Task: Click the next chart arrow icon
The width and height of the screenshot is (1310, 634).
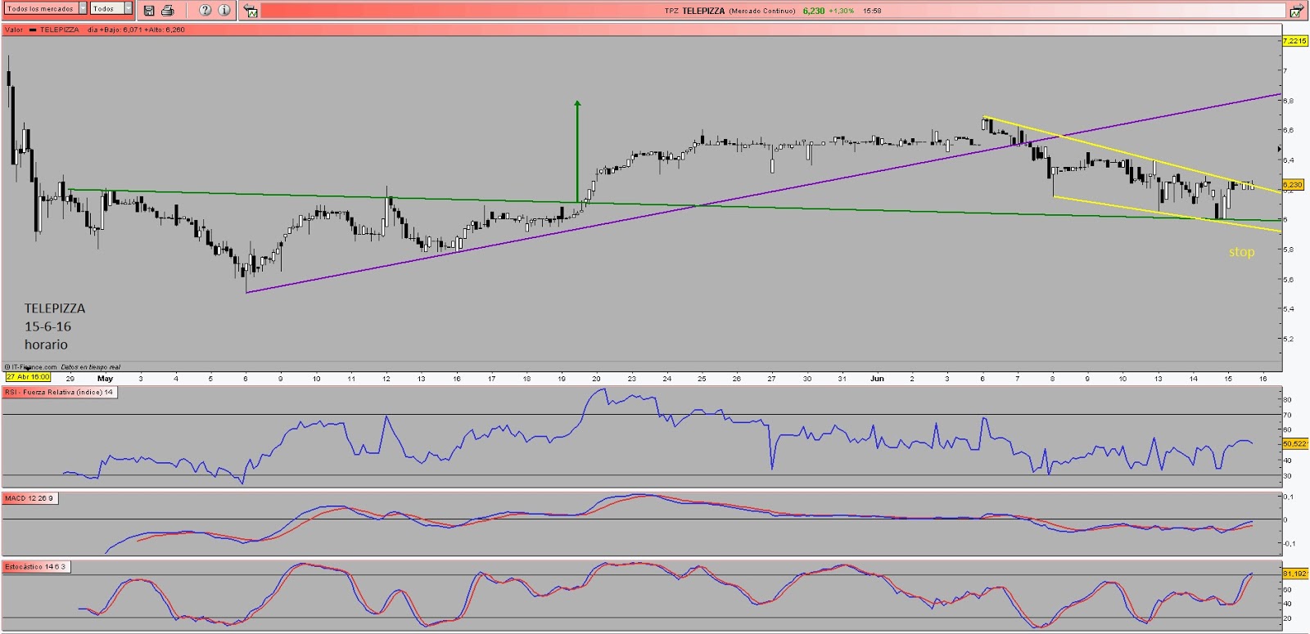Action: pos(1297,11)
